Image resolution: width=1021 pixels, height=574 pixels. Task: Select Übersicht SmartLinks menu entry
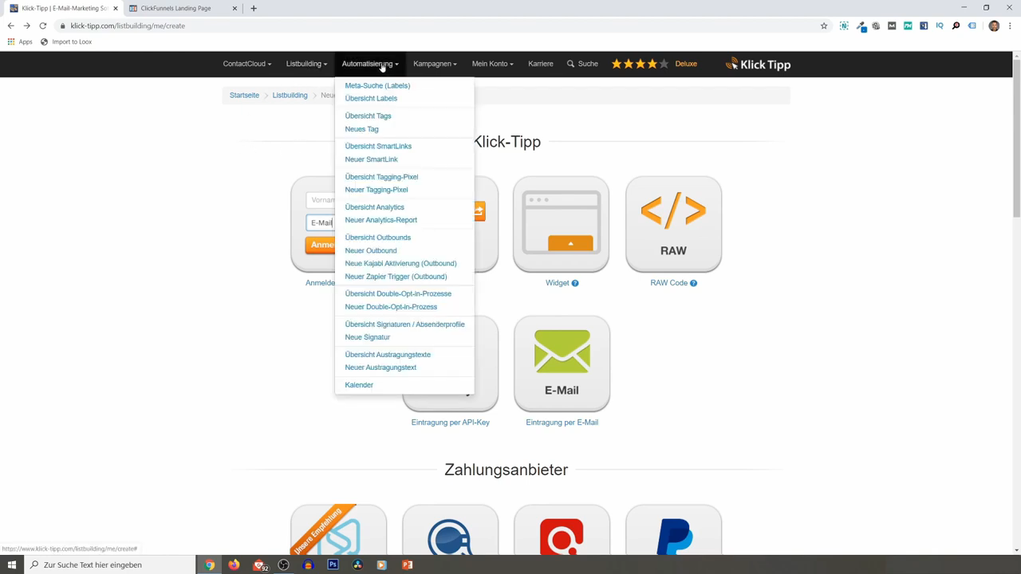[x=378, y=146]
